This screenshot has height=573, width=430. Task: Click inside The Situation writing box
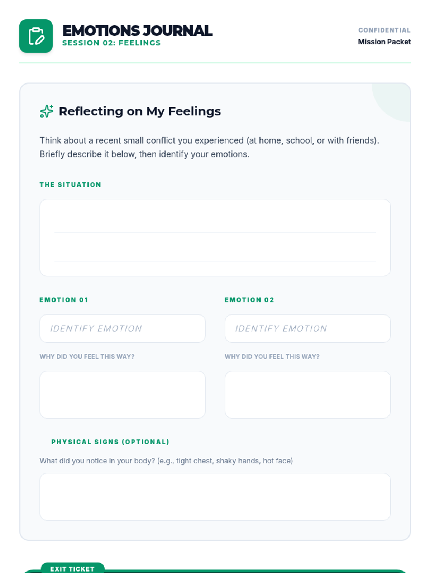[215, 237]
